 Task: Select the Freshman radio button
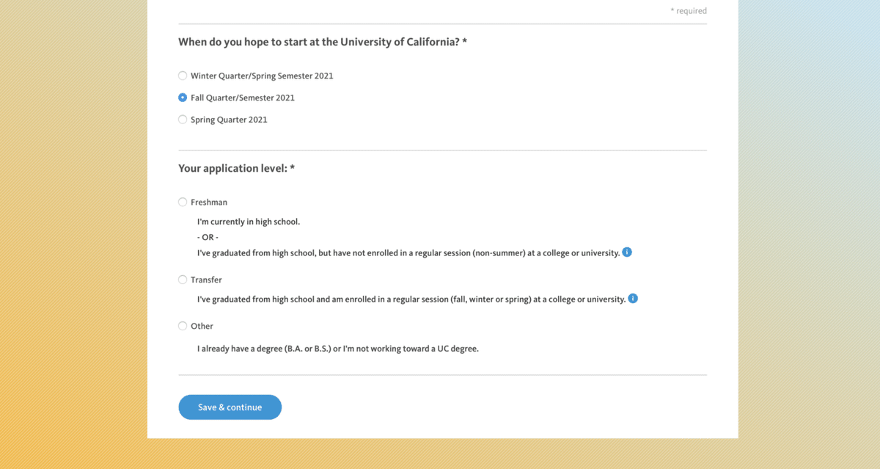(x=183, y=202)
